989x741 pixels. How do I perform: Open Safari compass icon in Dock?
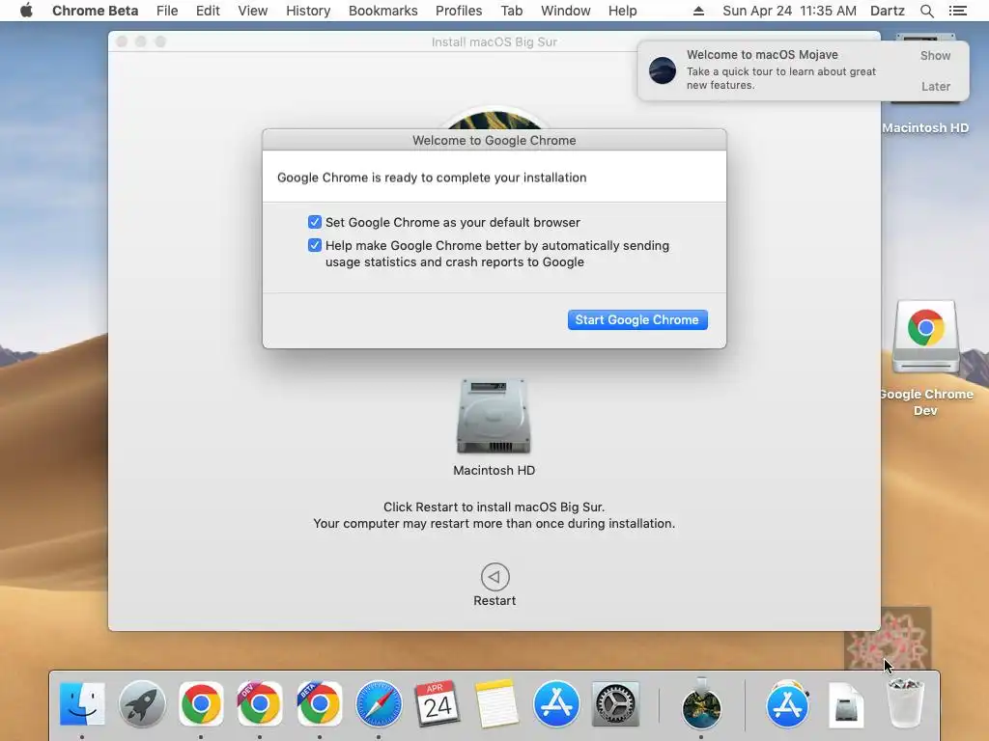click(379, 703)
